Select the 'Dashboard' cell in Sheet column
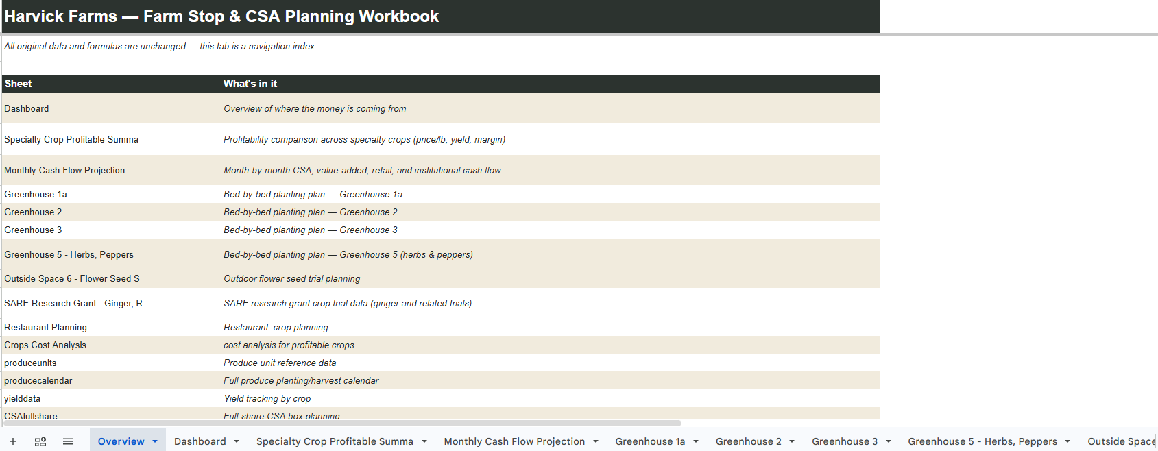 pos(111,108)
